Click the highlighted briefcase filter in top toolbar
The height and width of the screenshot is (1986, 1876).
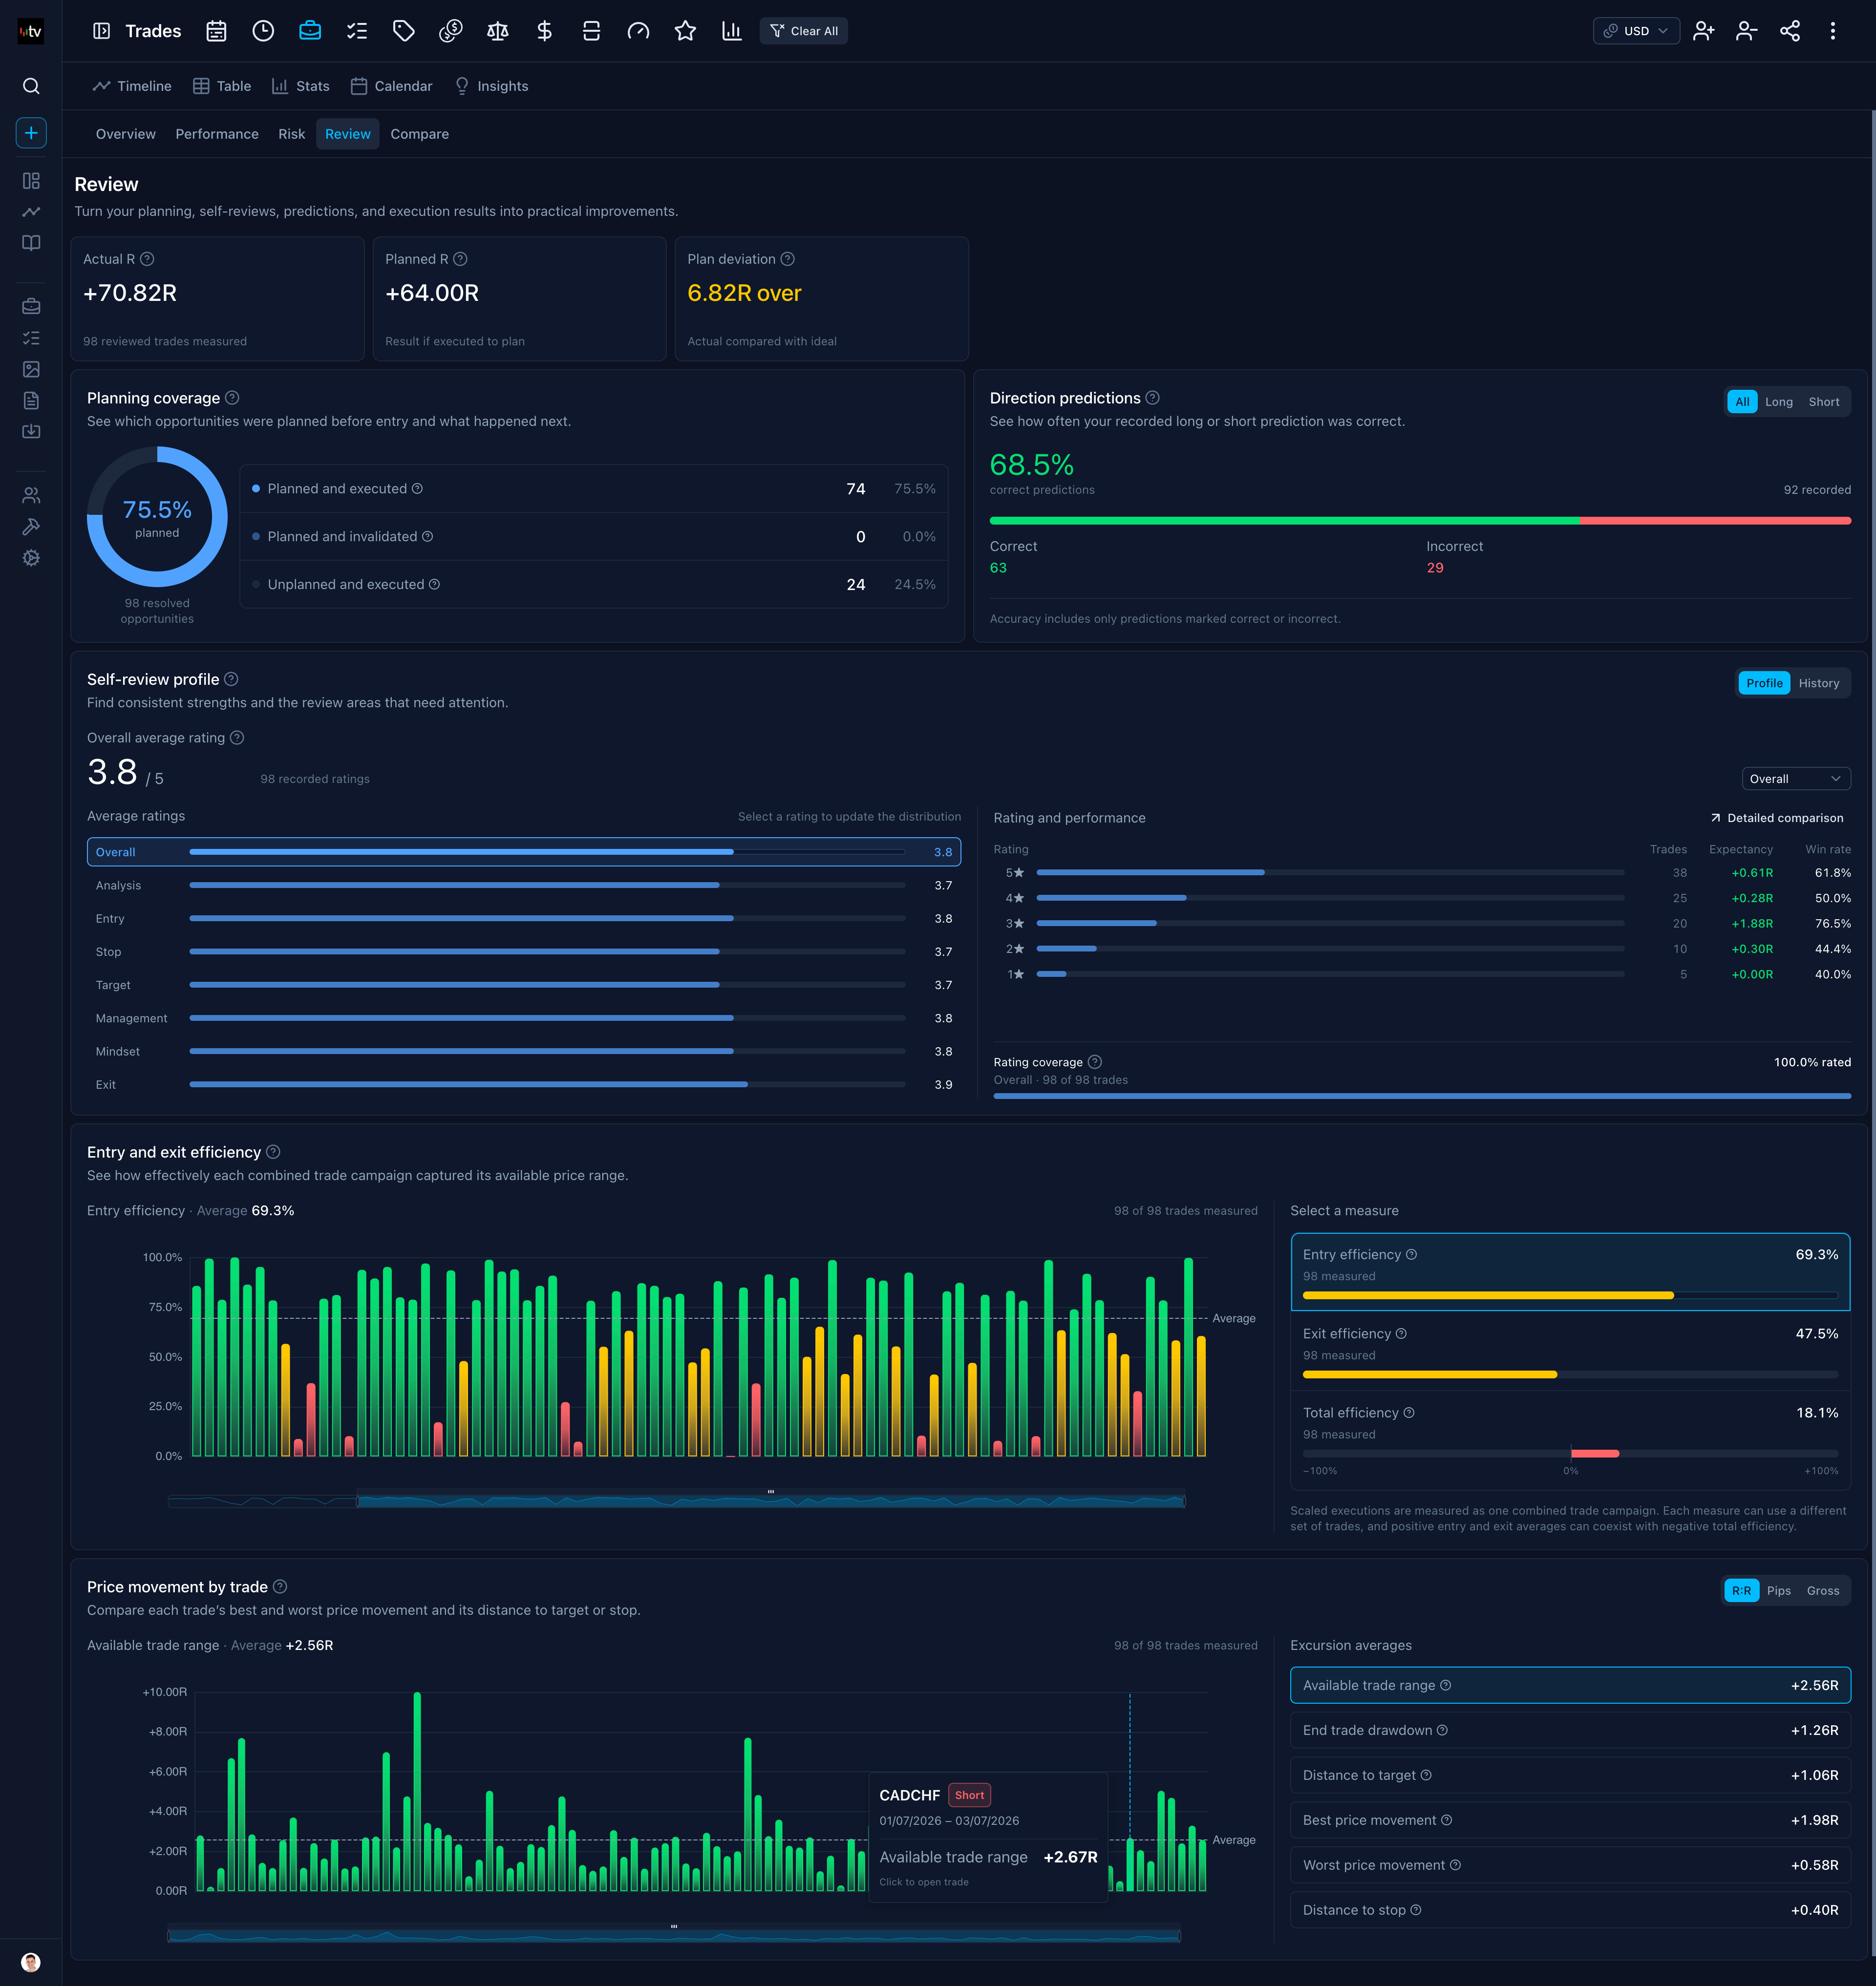(x=310, y=31)
